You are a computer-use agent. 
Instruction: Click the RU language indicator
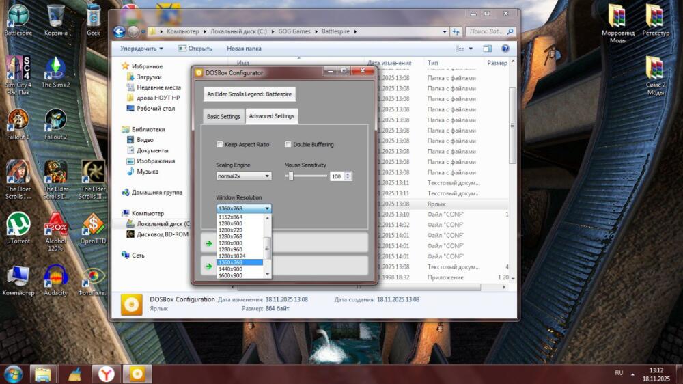point(619,373)
